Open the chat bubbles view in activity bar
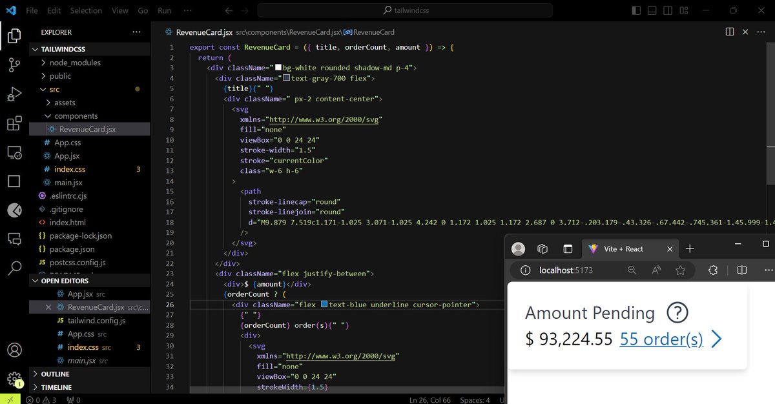The width and height of the screenshot is (775, 404). pos(14,239)
